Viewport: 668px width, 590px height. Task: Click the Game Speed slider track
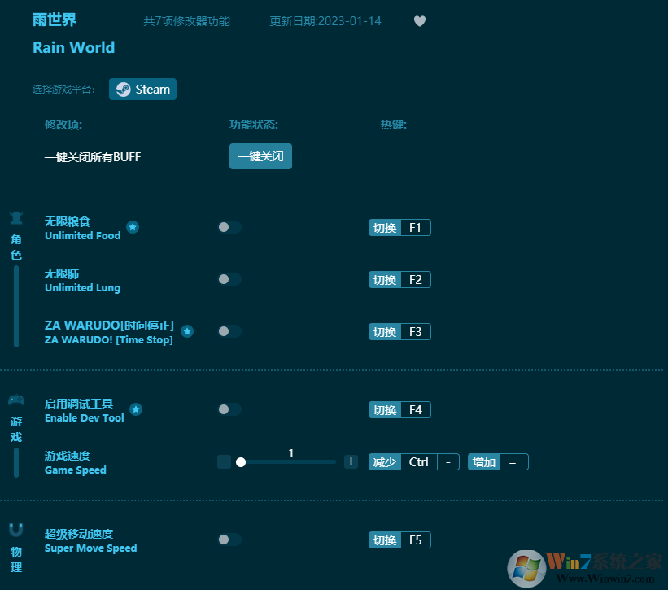click(288, 461)
